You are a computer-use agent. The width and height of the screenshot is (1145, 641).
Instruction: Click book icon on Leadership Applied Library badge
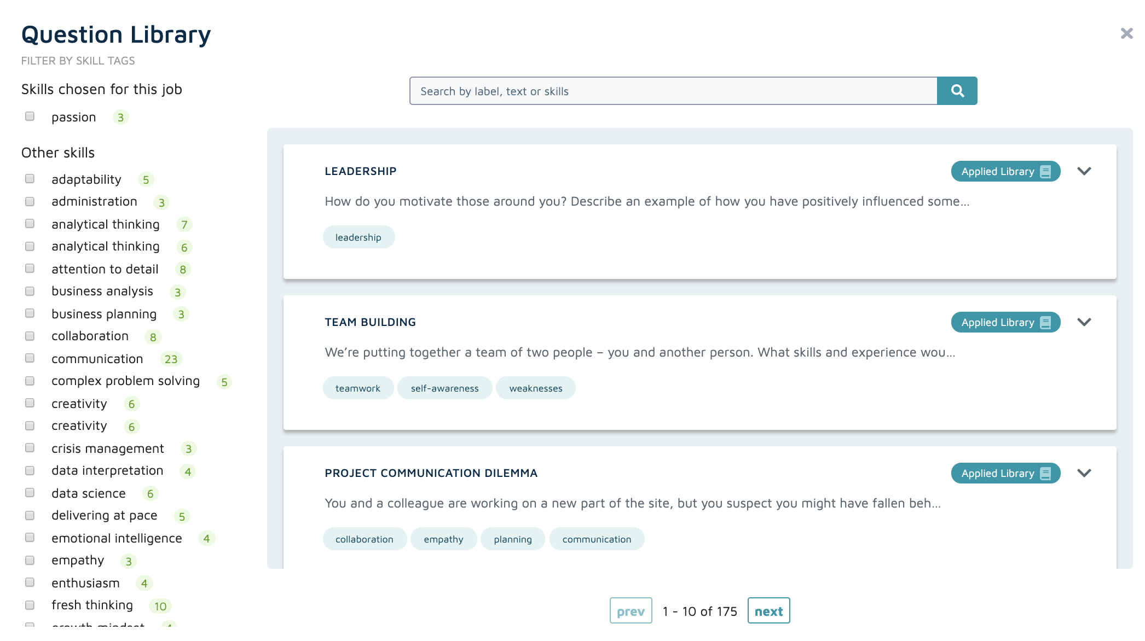(1045, 172)
